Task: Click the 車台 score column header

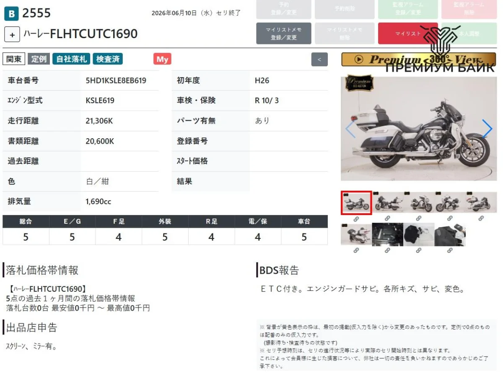Action: (304, 221)
